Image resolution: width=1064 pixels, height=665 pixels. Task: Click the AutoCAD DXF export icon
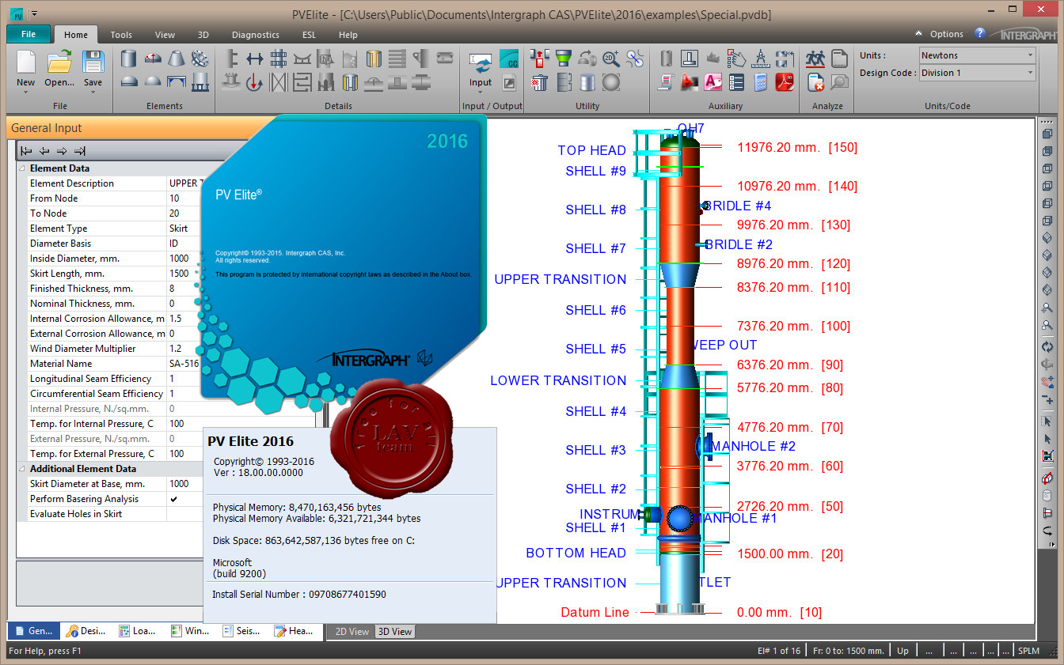(690, 81)
